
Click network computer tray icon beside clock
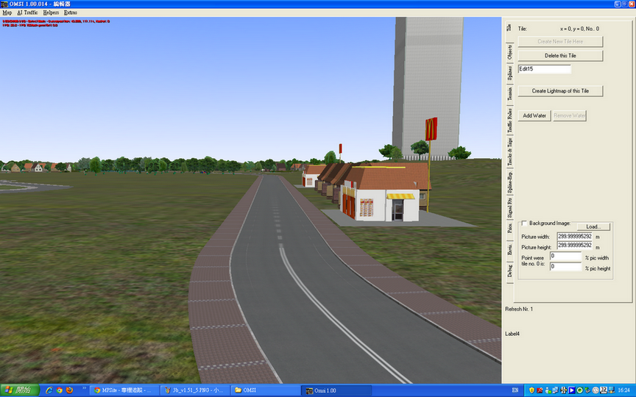[x=611, y=390]
